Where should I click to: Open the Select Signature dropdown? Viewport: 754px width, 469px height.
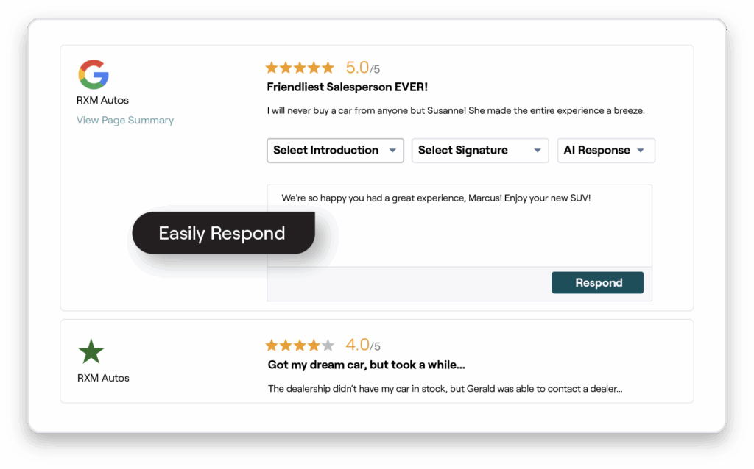(480, 151)
